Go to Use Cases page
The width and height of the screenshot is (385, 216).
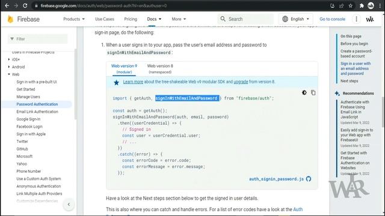click(x=105, y=19)
